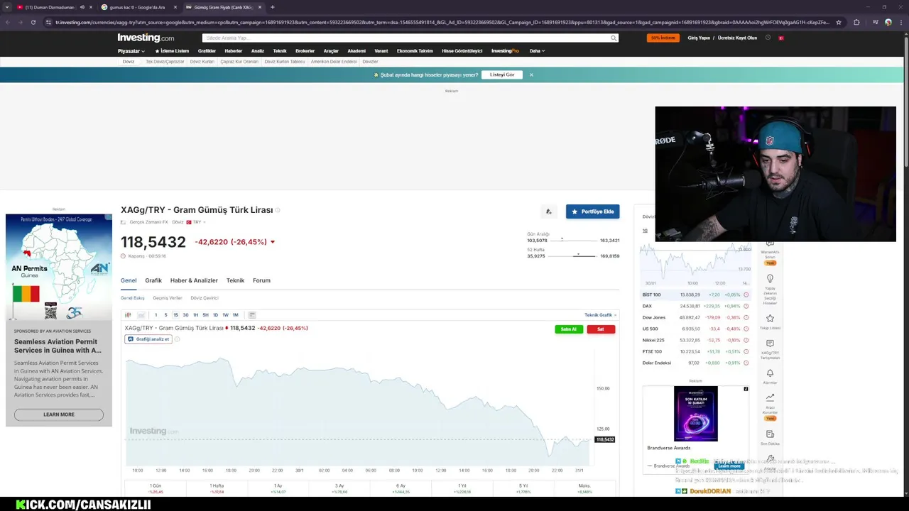The height and width of the screenshot is (511, 909).
Task: Click the clock icon in the Dolar Endeksi row
Action: pos(746,363)
